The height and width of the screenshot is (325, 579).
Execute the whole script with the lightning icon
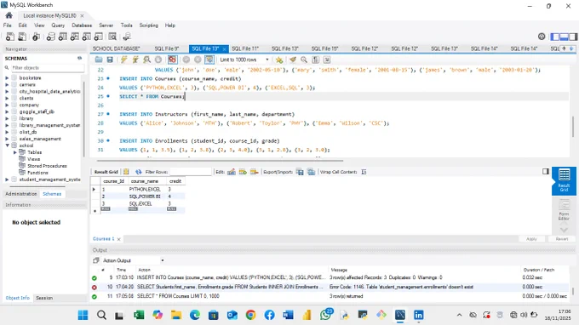point(123,60)
